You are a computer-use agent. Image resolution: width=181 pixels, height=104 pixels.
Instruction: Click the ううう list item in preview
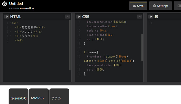[59, 96]
